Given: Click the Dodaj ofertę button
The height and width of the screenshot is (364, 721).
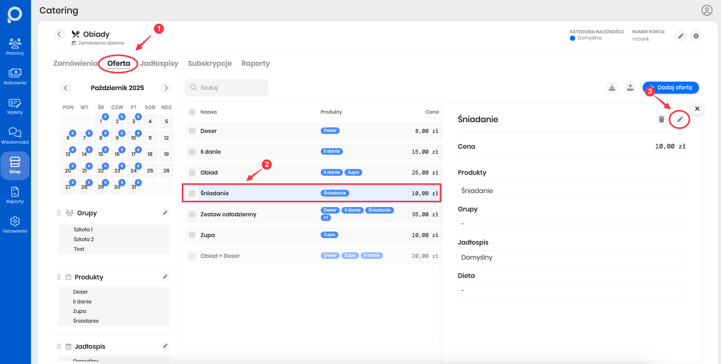Looking at the screenshot, I should pos(671,88).
